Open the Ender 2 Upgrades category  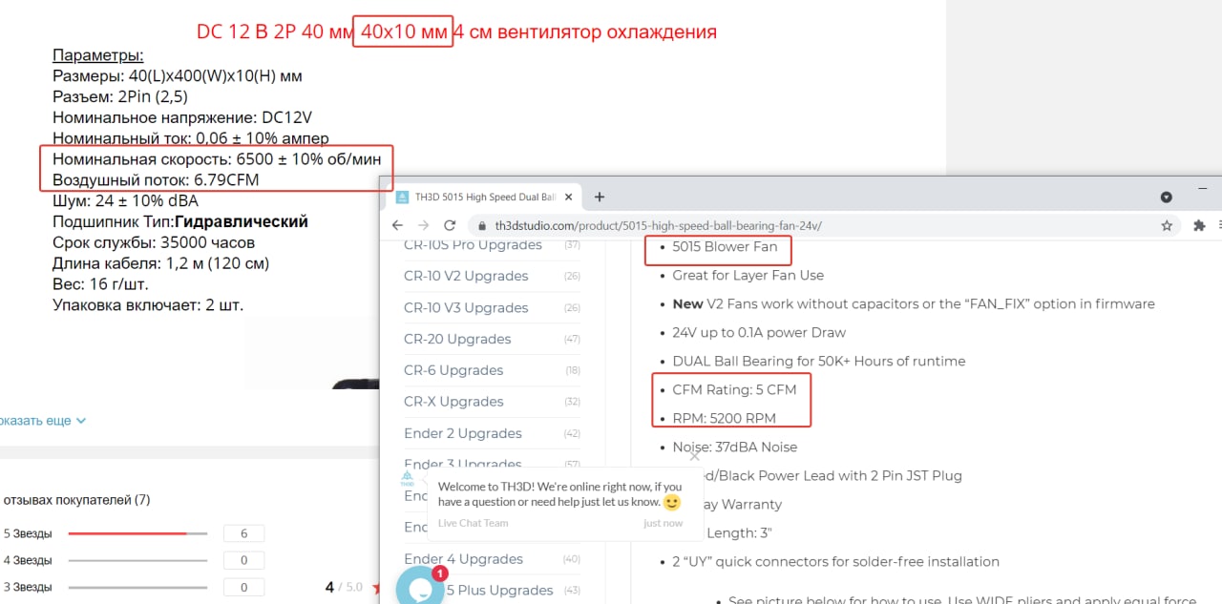pos(463,433)
